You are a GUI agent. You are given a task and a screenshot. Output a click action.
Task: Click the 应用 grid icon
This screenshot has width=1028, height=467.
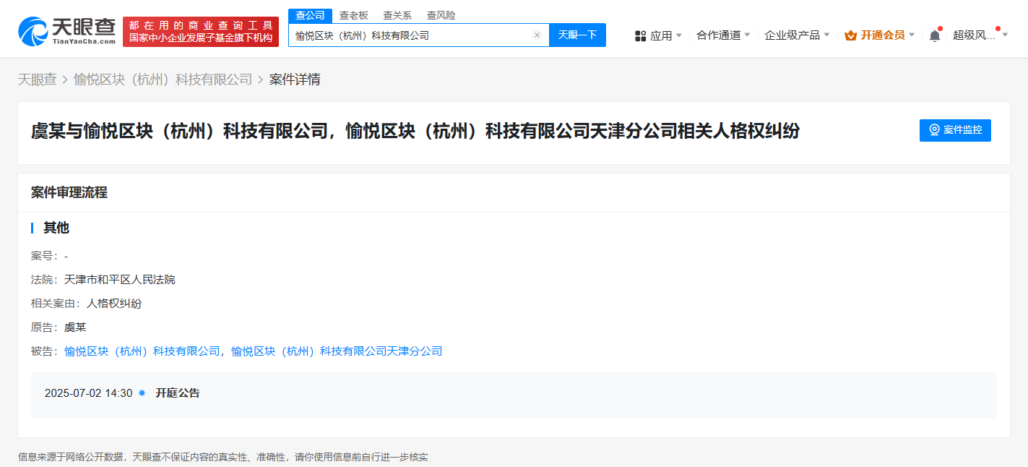pos(640,35)
